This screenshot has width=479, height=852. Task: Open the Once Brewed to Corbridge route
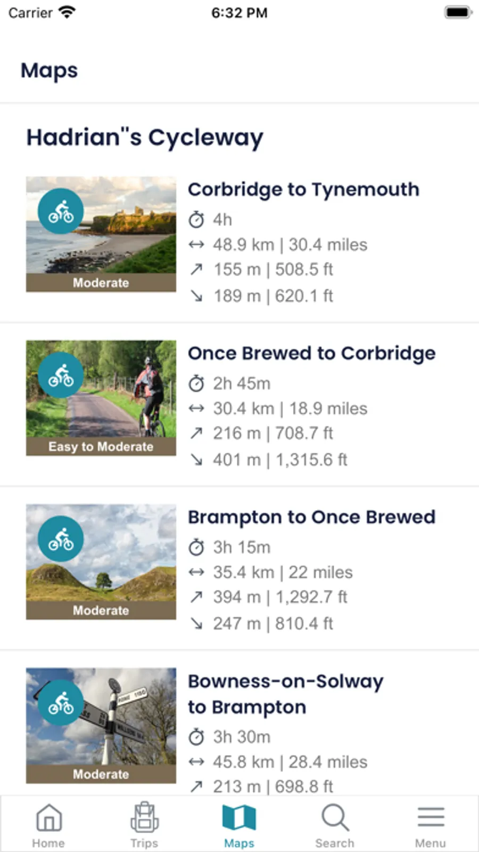click(311, 353)
